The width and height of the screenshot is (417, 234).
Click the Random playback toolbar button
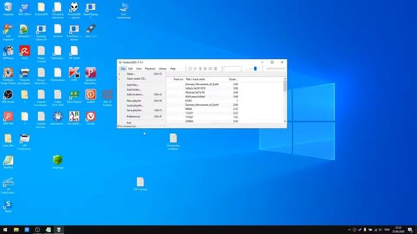coord(215,69)
